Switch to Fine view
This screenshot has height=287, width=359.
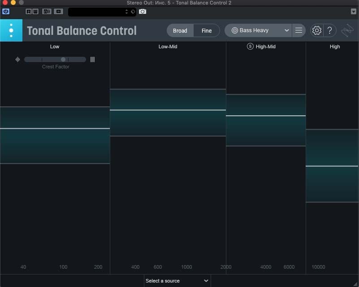click(207, 30)
